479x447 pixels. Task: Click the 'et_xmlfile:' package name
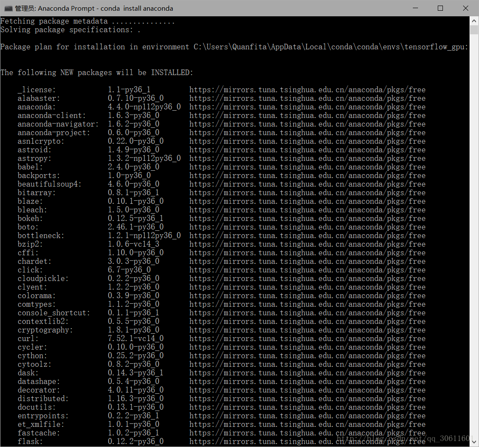tap(41, 424)
